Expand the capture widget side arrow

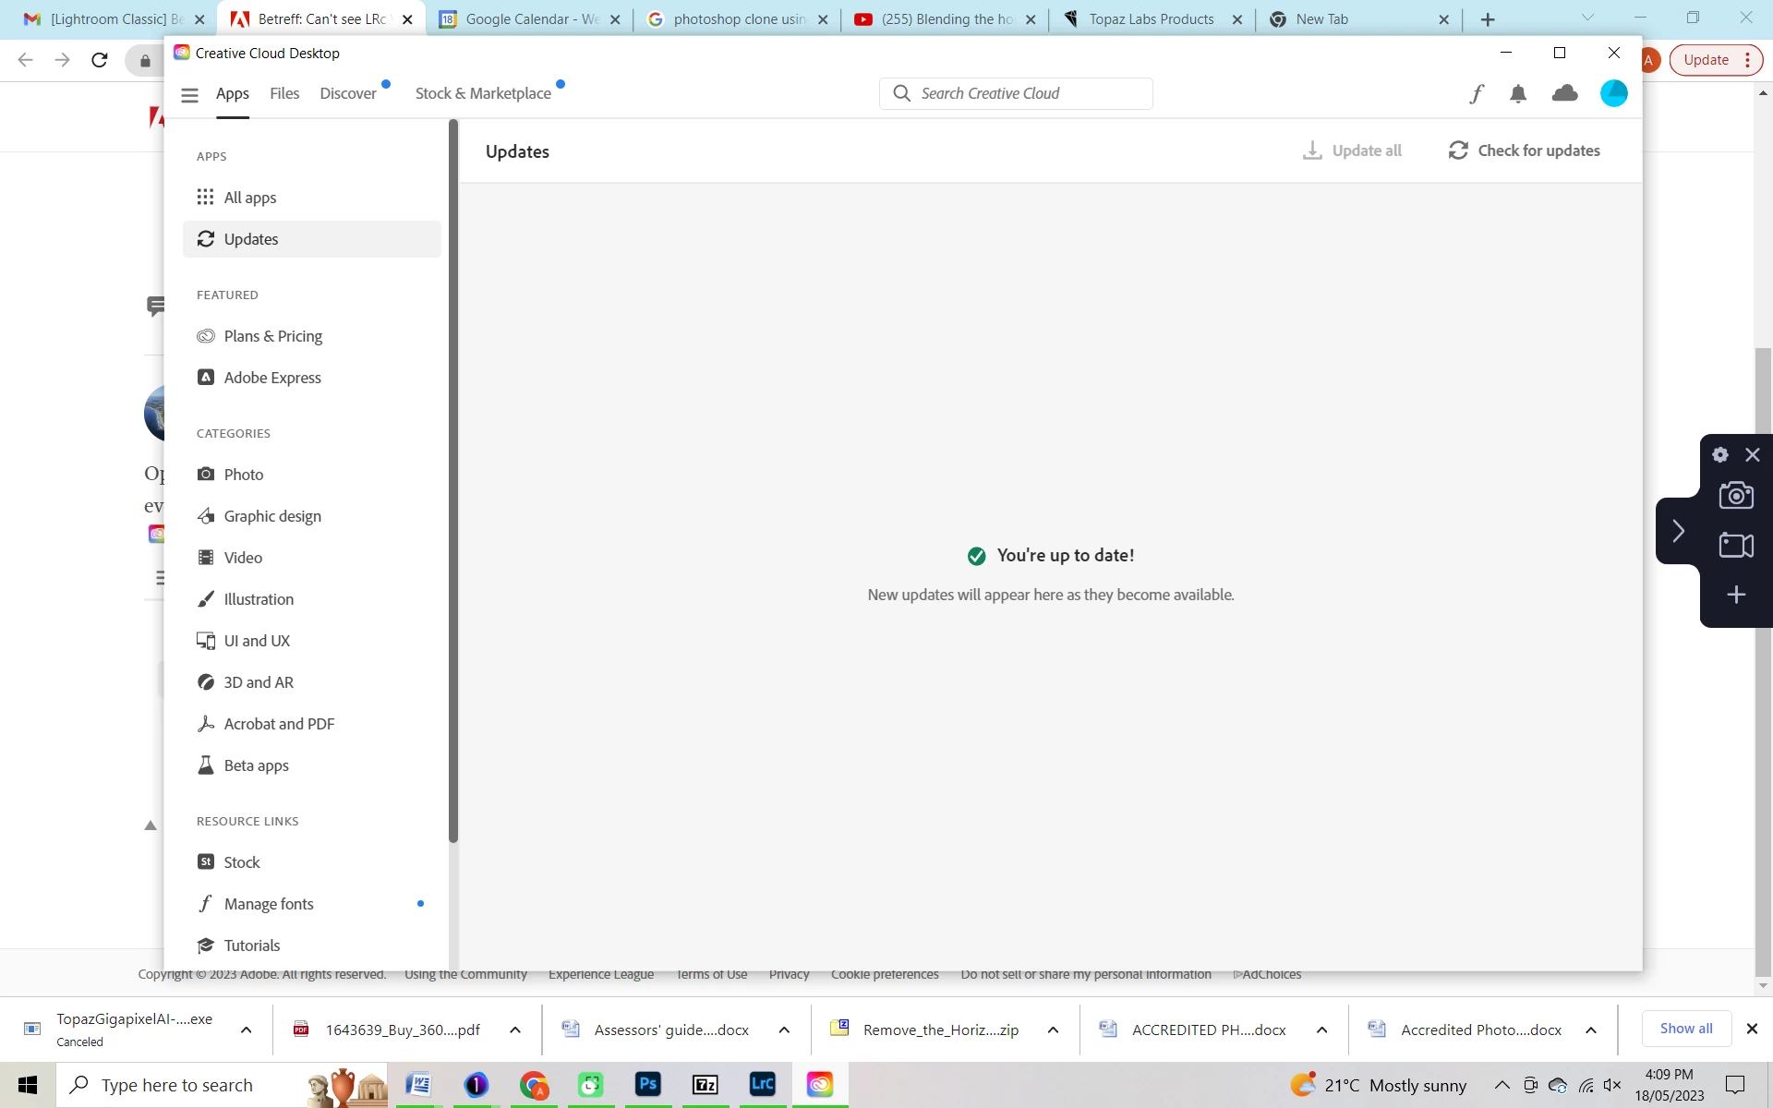pos(1678,531)
